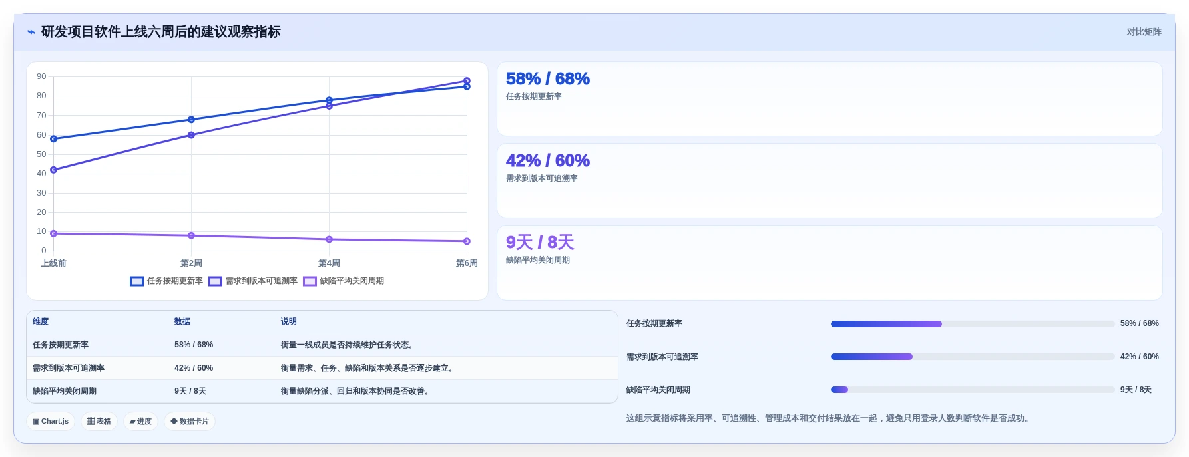Click table value 42% / 60%
1189x457 pixels.
[194, 368]
